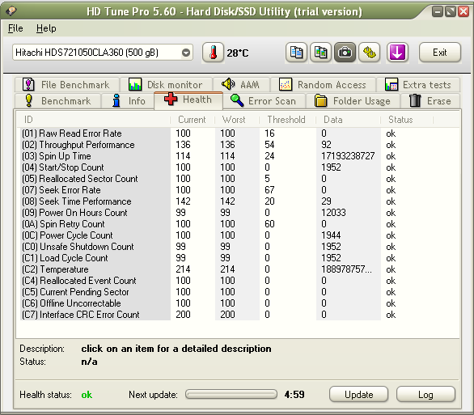Click the Seek Error Rate threshold value 67
Image resolution: width=474 pixels, height=415 pixels.
point(269,190)
